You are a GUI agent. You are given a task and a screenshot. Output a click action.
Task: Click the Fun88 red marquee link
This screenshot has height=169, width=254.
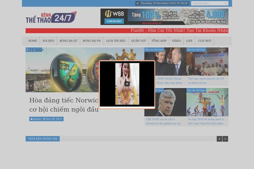point(179,30)
